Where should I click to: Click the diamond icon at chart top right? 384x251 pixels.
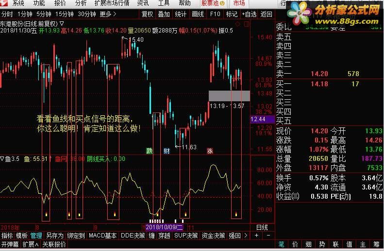(x=238, y=24)
